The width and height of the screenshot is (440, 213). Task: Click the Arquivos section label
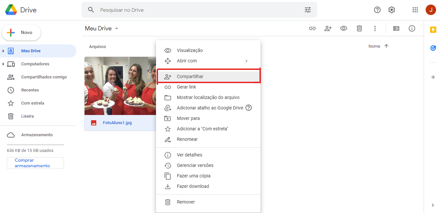98,47
